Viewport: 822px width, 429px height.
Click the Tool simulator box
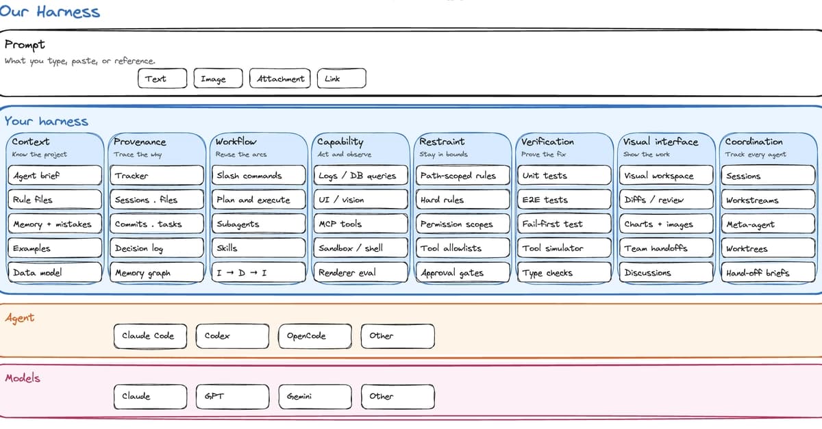(x=564, y=248)
